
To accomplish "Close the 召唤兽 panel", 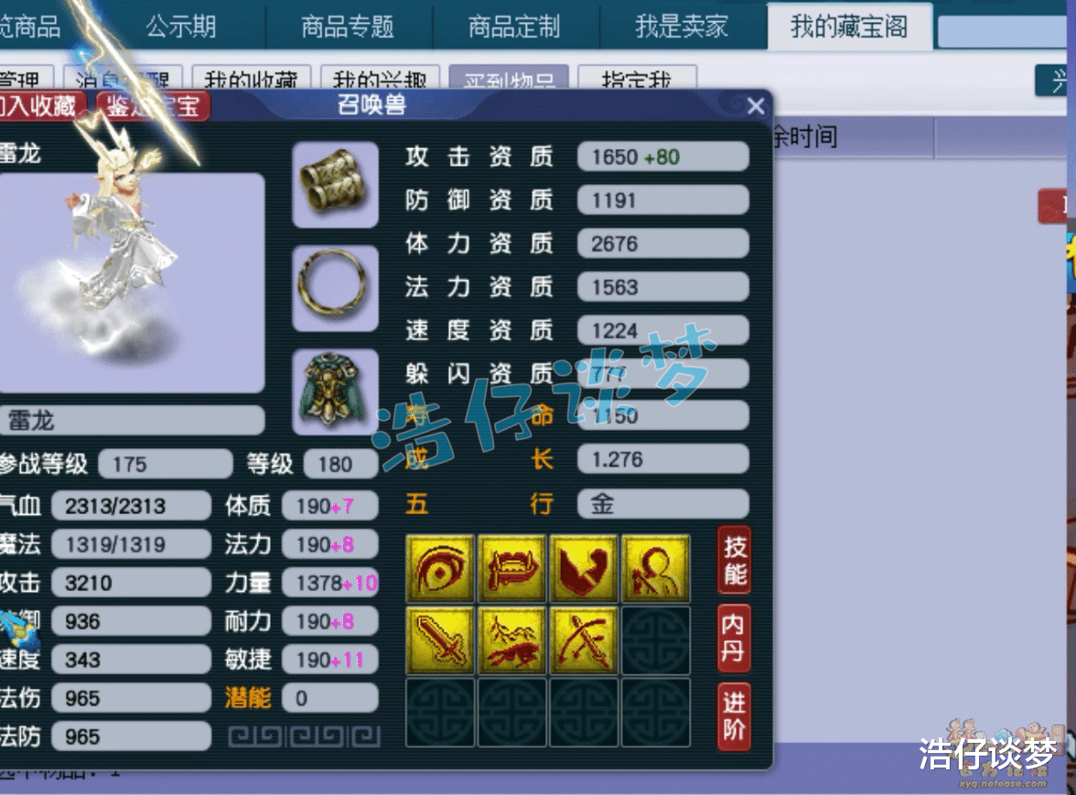I will (x=756, y=105).
